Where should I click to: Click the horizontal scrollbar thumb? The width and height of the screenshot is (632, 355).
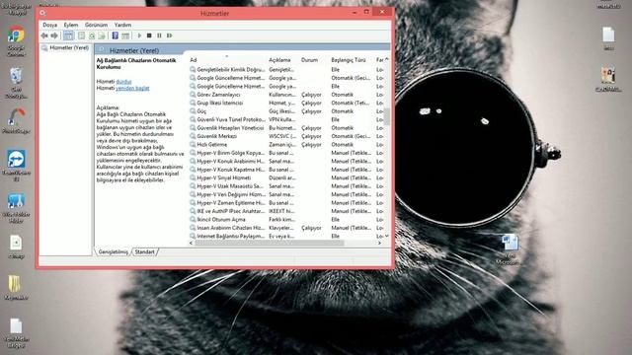pos(270,244)
